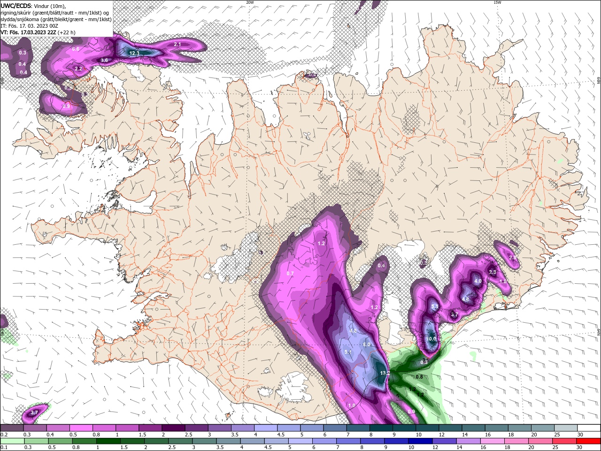This screenshot has height=451, width=601.
Task: Select the upper legend swatch labeled 25
Action: [x=565, y=428]
